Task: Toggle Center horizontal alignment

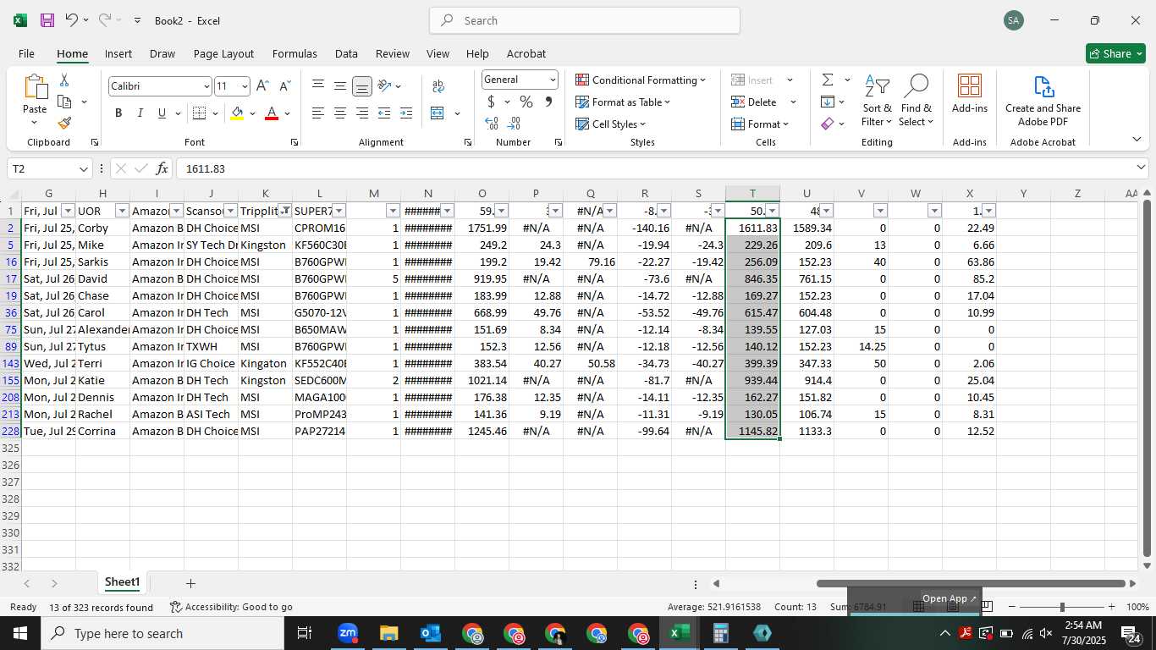Action: click(x=339, y=113)
